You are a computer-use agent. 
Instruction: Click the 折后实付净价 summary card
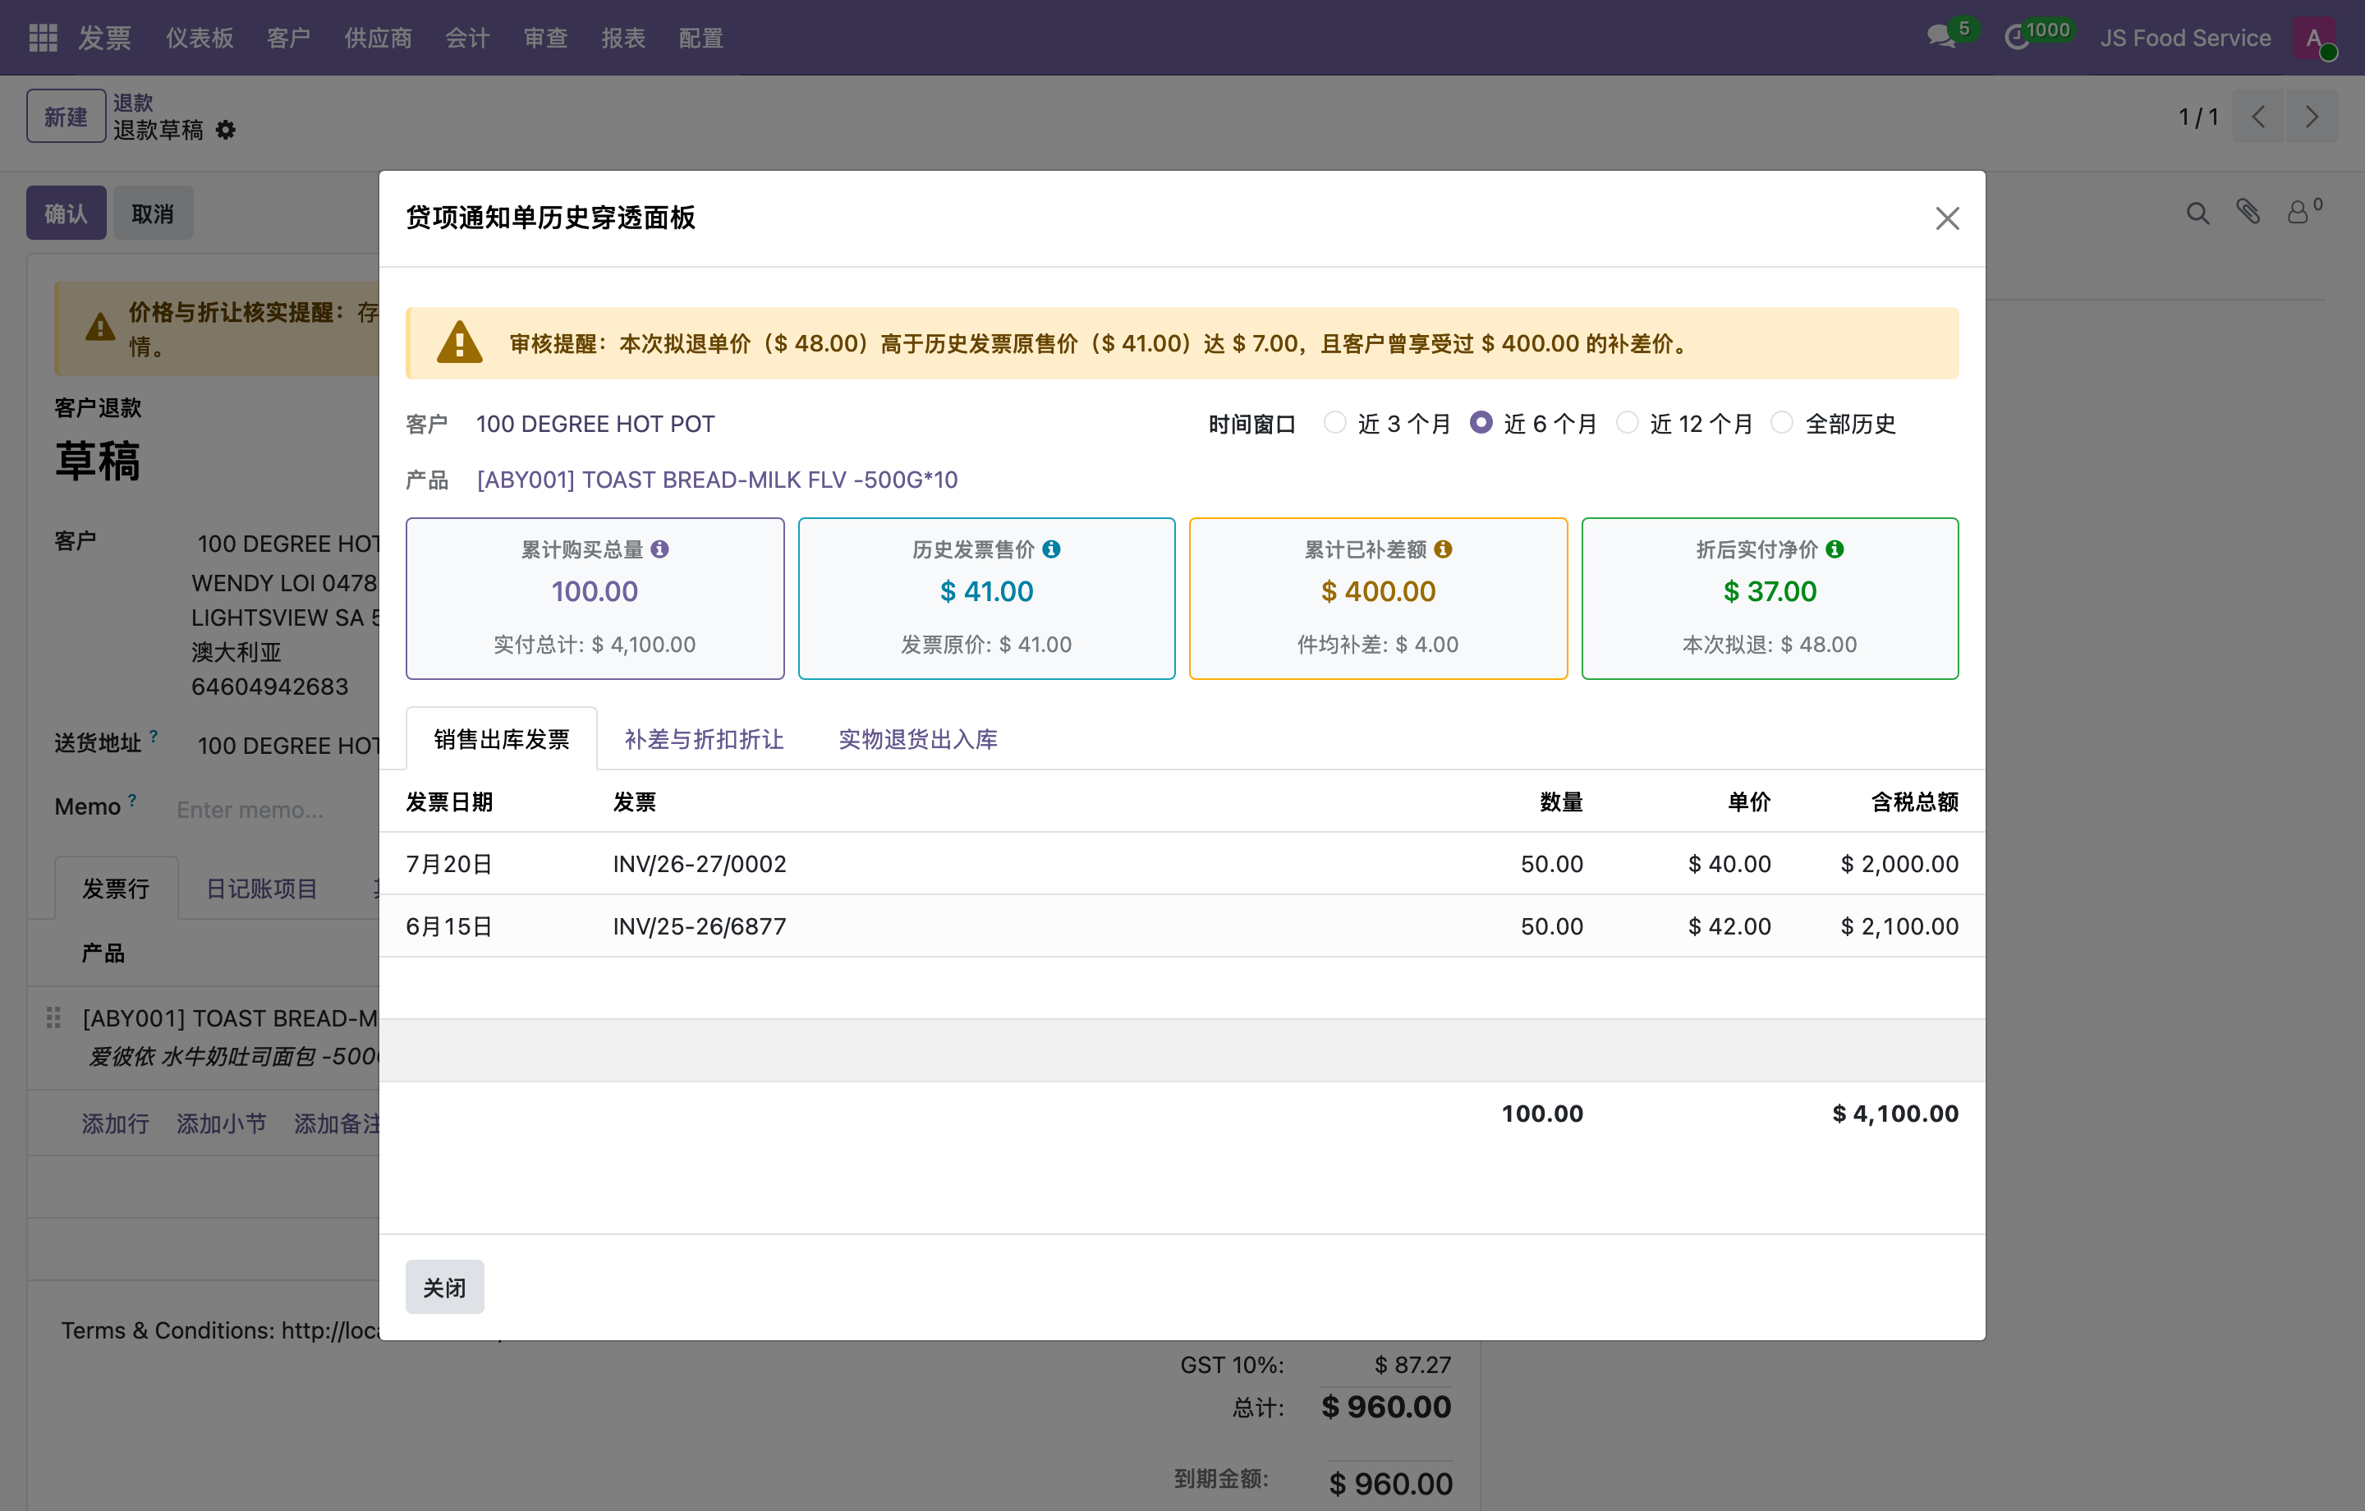click(x=1770, y=599)
